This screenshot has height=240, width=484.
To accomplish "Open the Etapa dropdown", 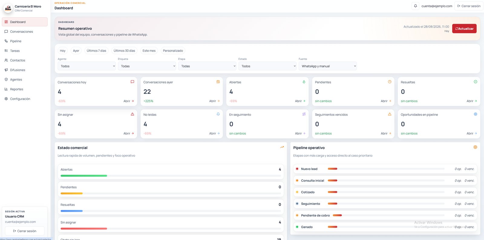I will (207, 66).
